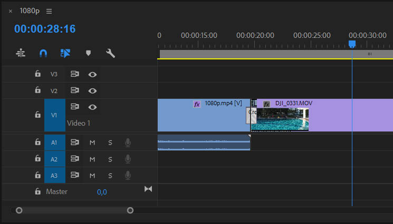Toggle lock on track V3

[37, 74]
